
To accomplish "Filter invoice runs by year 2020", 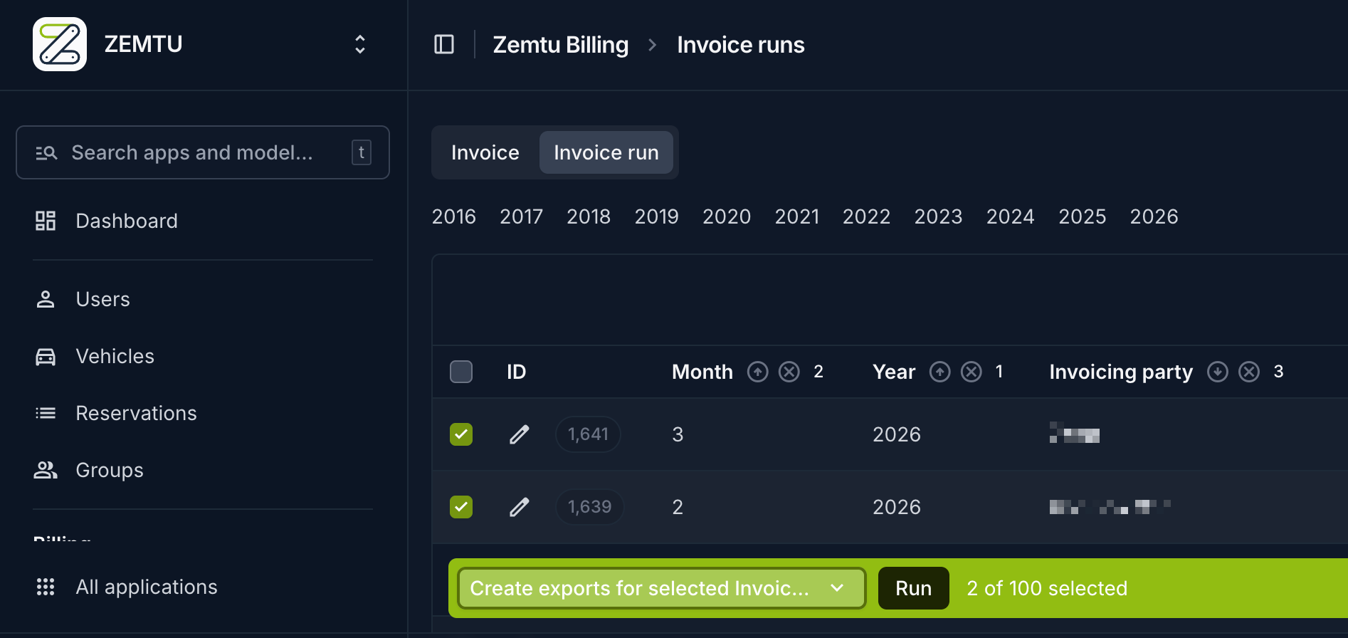I will [727, 216].
